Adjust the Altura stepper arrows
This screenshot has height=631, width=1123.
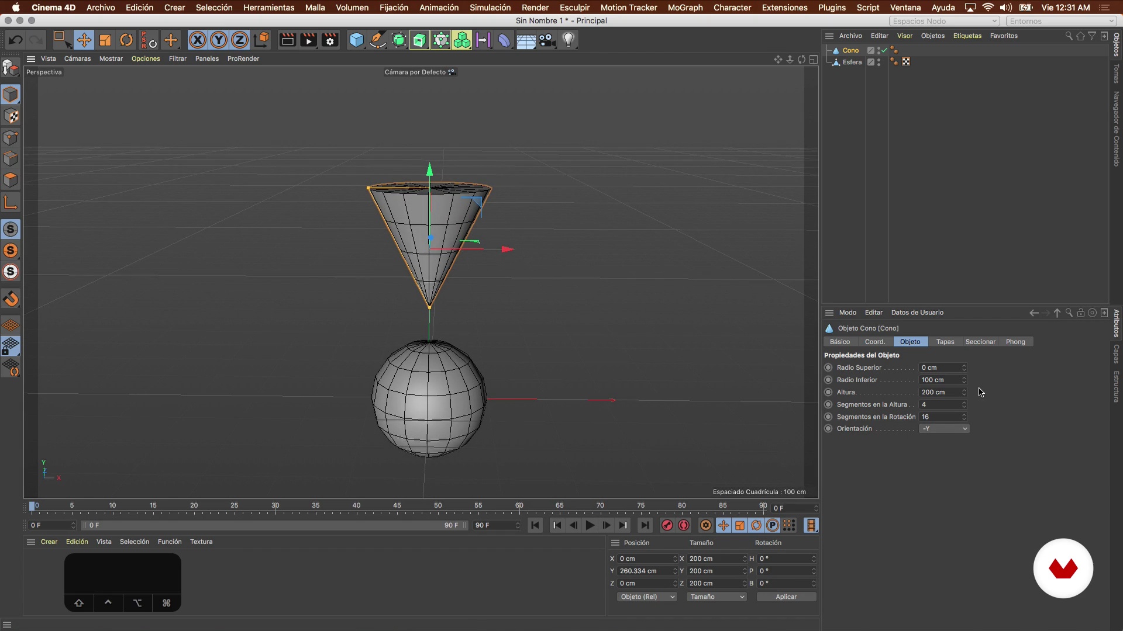click(964, 392)
